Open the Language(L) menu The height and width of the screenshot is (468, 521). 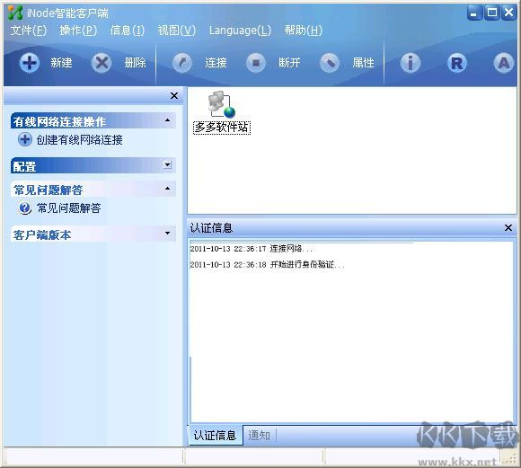pos(240,31)
